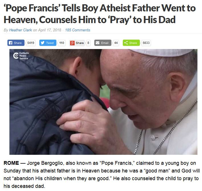Open the Facebook share count 5419
The height and width of the screenshot is (191, 202).
[x=31, y=43]
